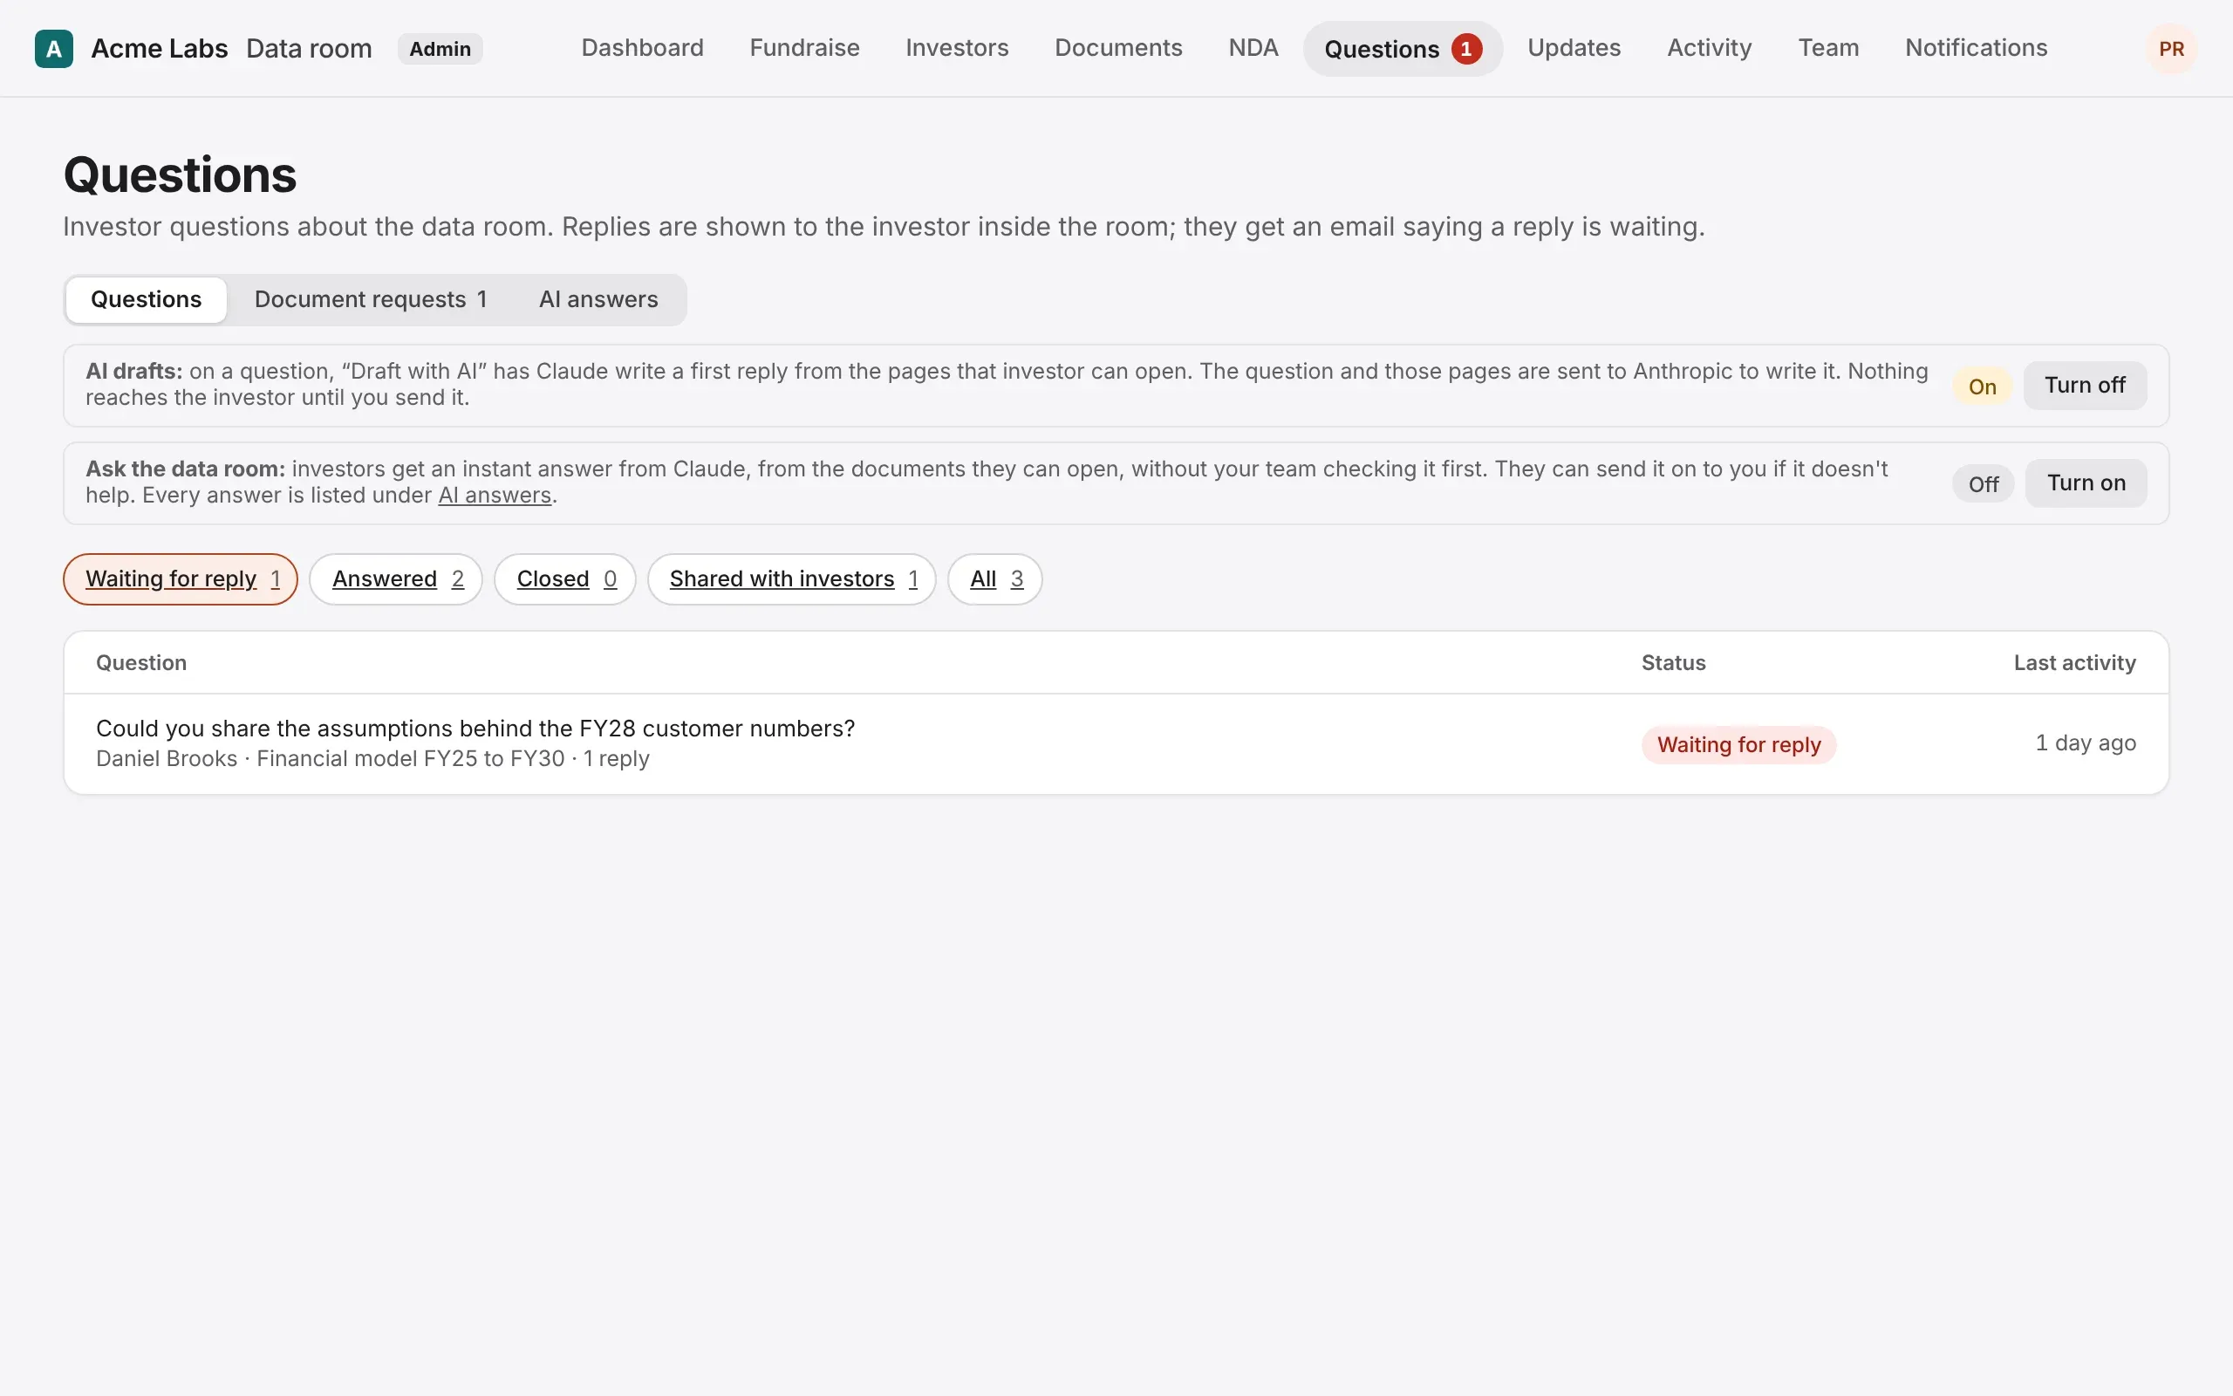The height and width of the screenshot is (1396, 2233).
Task: Open the Activity page
Action: coord(1709,48)
